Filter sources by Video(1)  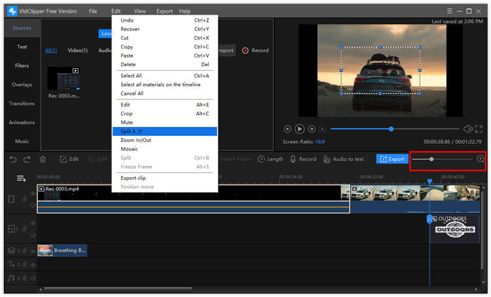[x=78, y=50]
